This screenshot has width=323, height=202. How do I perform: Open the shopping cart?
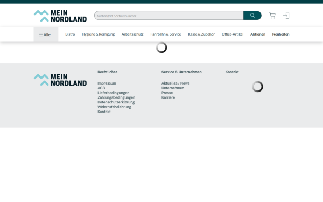coord(272,16)
